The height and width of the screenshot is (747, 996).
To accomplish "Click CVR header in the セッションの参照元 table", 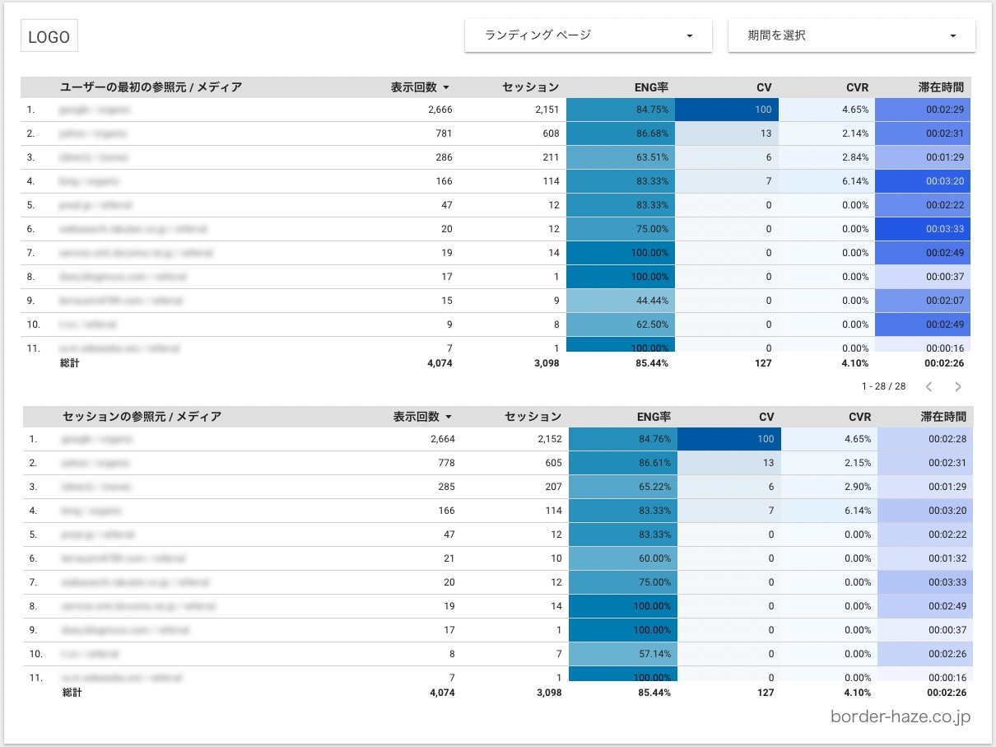I will (859, 417).
